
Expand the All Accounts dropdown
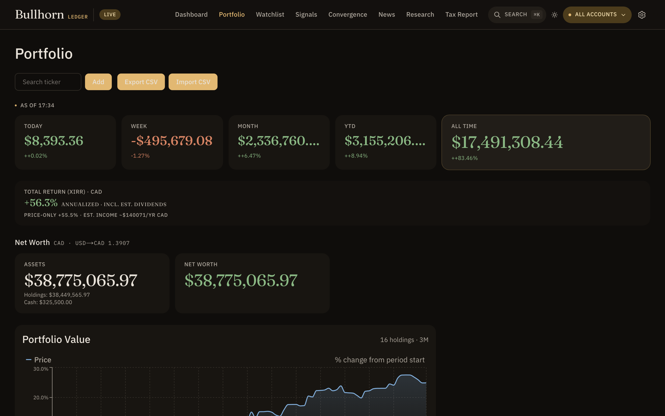(597, 15)
